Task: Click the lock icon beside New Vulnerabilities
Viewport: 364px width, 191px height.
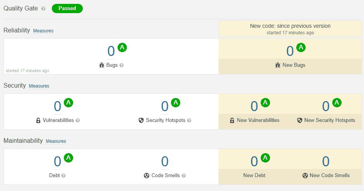Action: point(232,120)
